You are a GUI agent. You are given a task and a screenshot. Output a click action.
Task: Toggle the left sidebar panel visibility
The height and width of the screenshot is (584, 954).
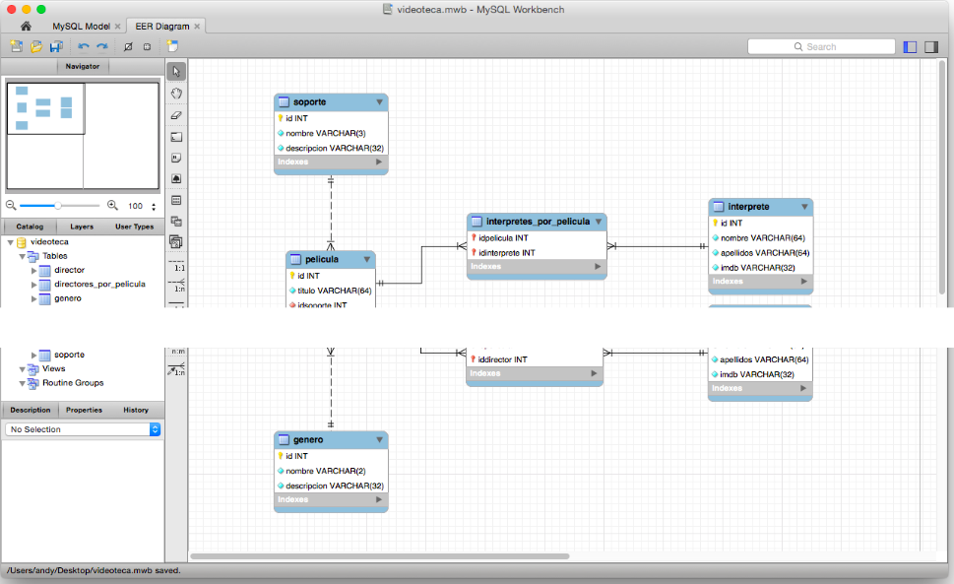point(910,46)
